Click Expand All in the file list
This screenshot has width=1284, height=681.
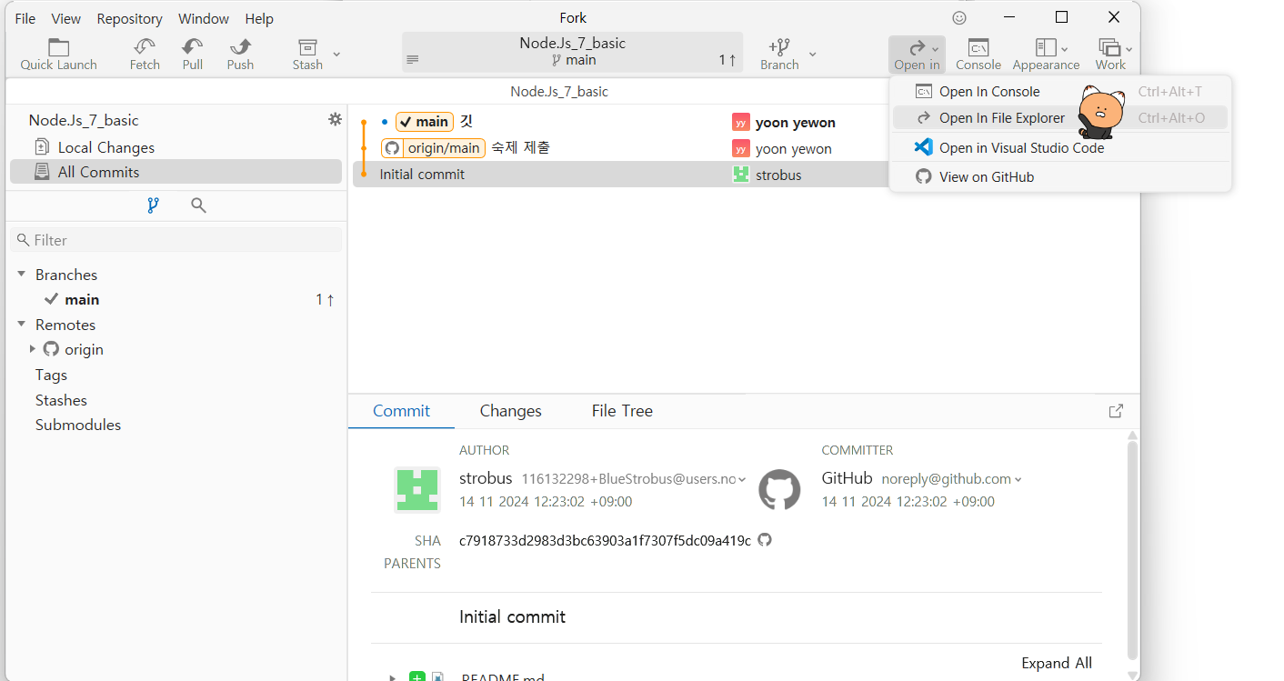[x=1056, y=663]
